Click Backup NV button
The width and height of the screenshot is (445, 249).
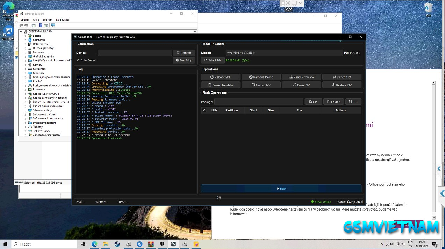point(261,85)
